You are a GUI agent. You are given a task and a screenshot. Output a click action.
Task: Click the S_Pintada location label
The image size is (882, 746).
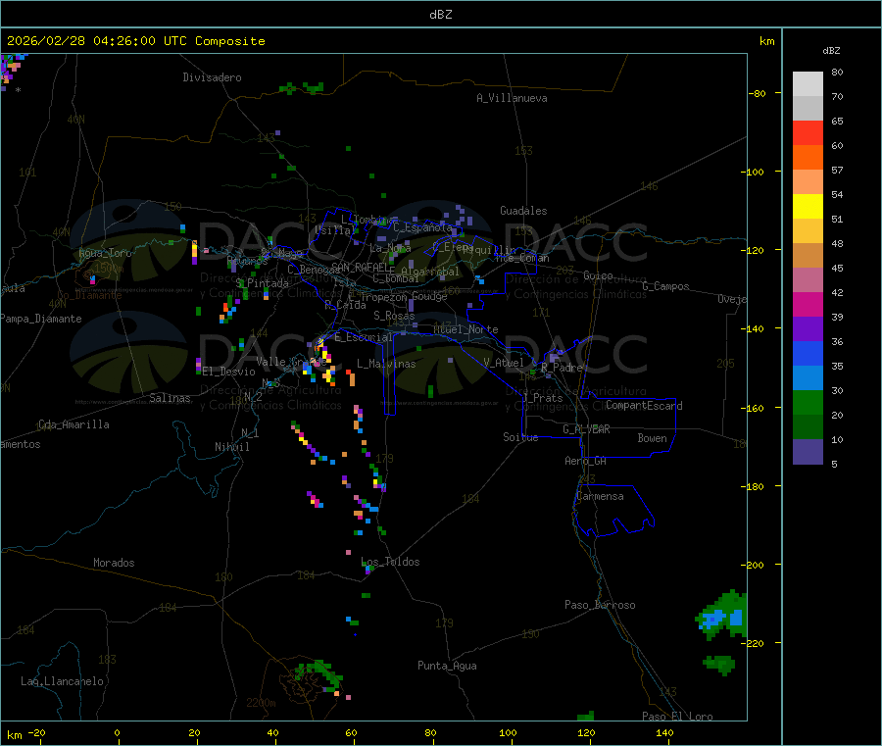click(x=262, y=283)
